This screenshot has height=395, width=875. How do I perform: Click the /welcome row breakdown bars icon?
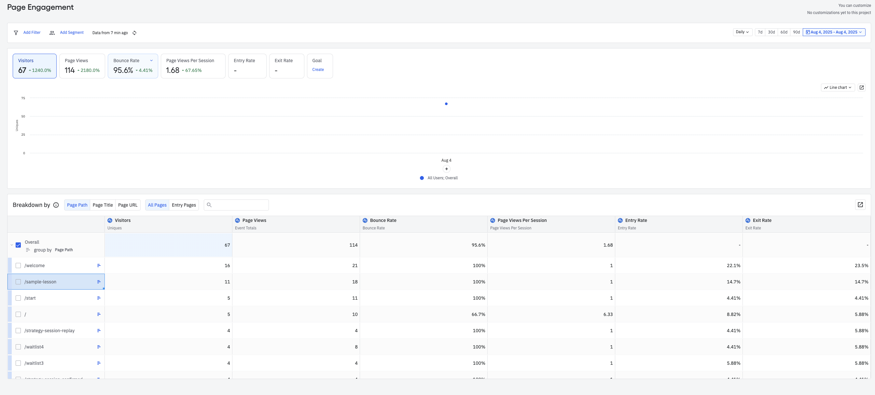click(x=99, y=266)
